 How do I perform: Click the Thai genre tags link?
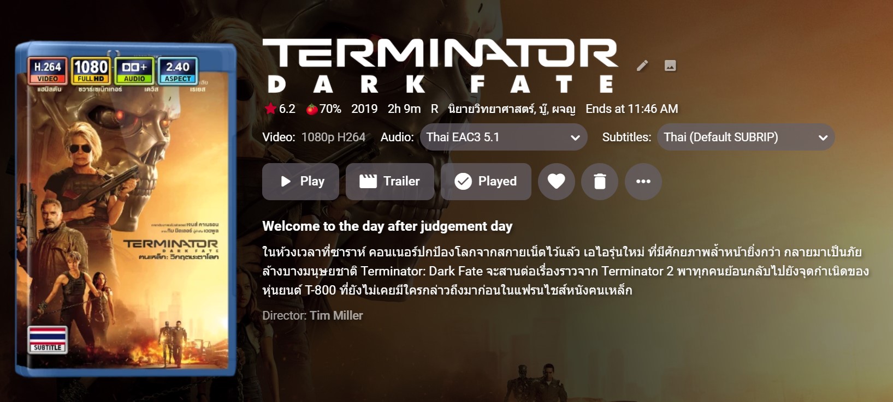[512, 109]
